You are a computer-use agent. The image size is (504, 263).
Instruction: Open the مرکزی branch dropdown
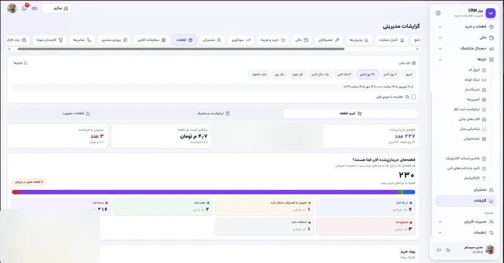click(57, 8)
